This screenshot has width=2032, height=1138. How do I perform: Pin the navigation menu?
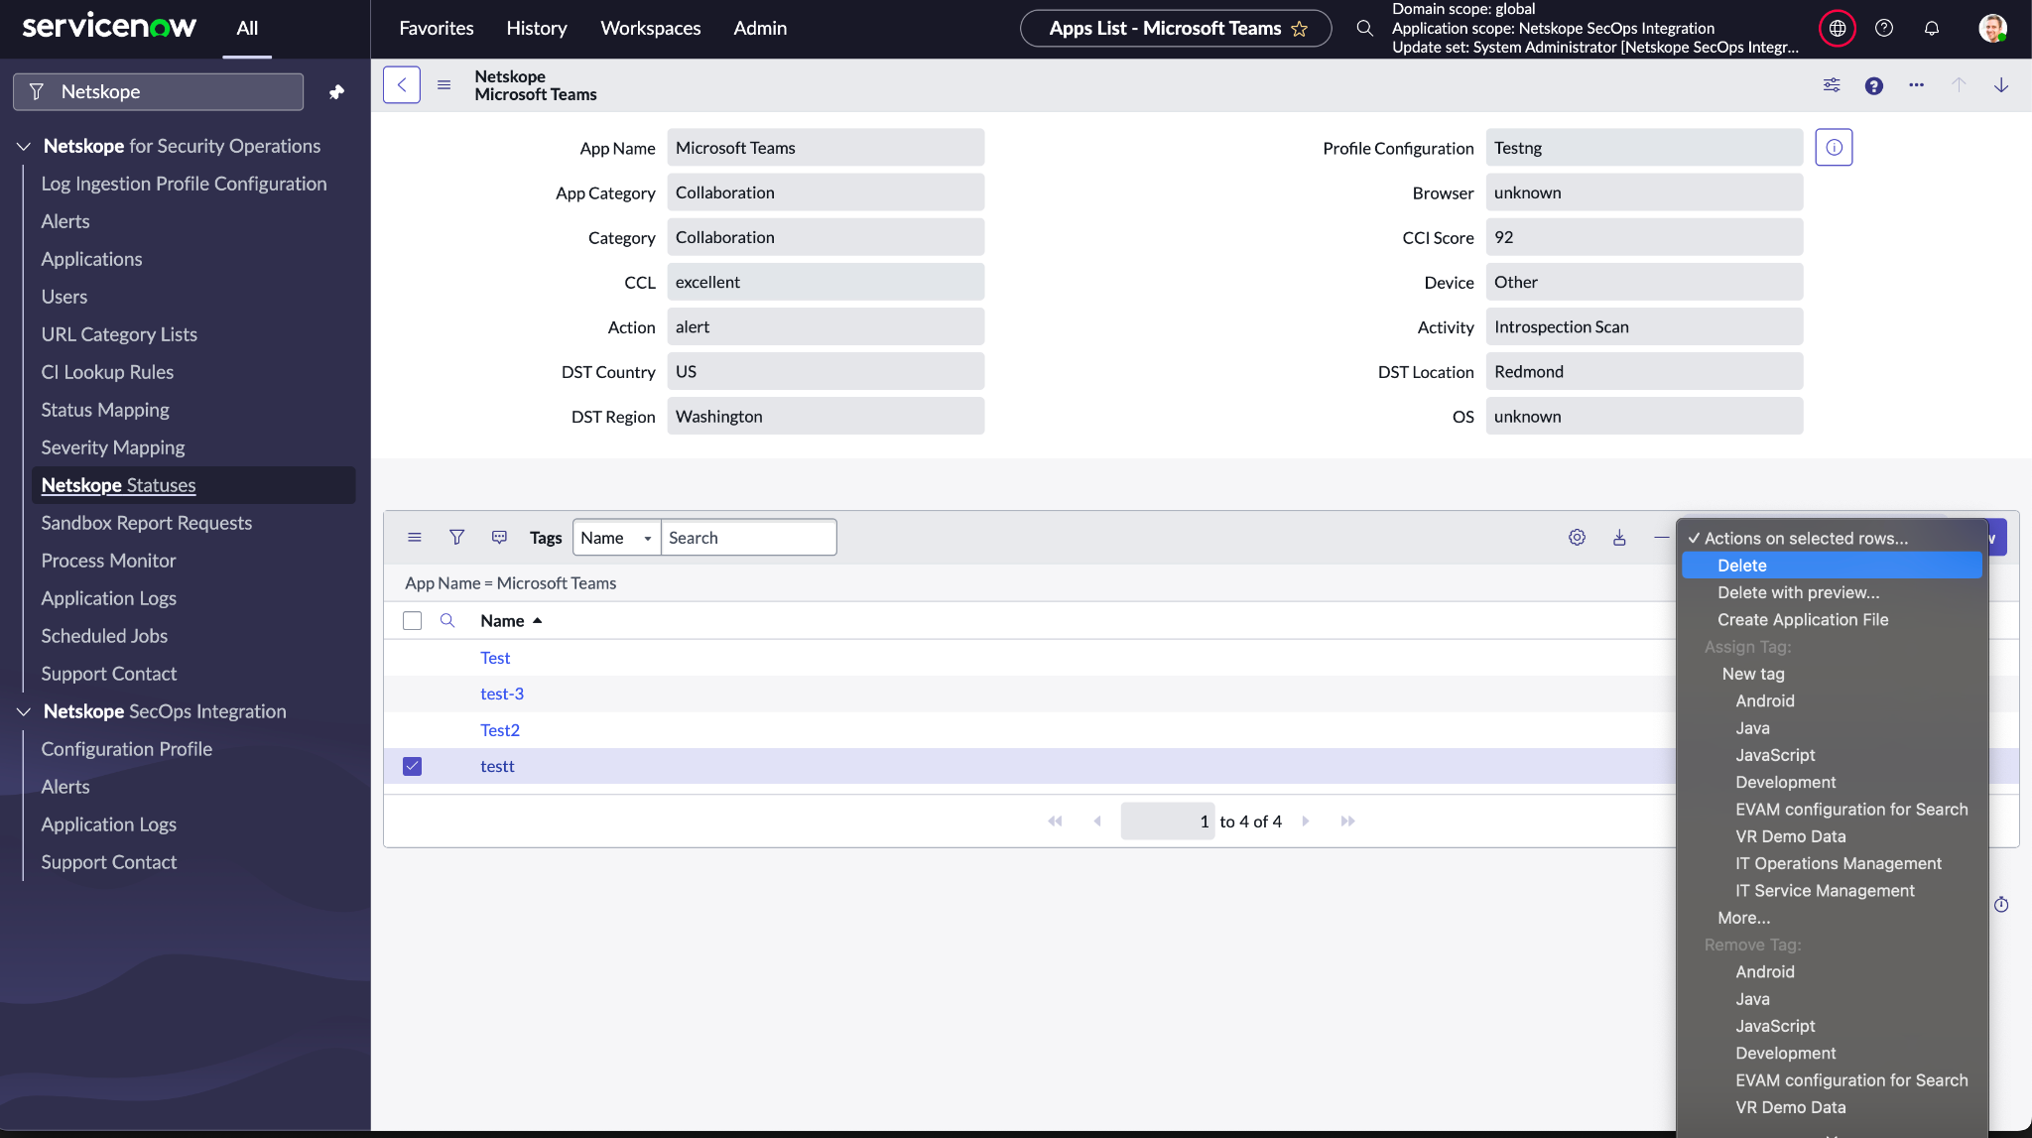tap(337, 91)
